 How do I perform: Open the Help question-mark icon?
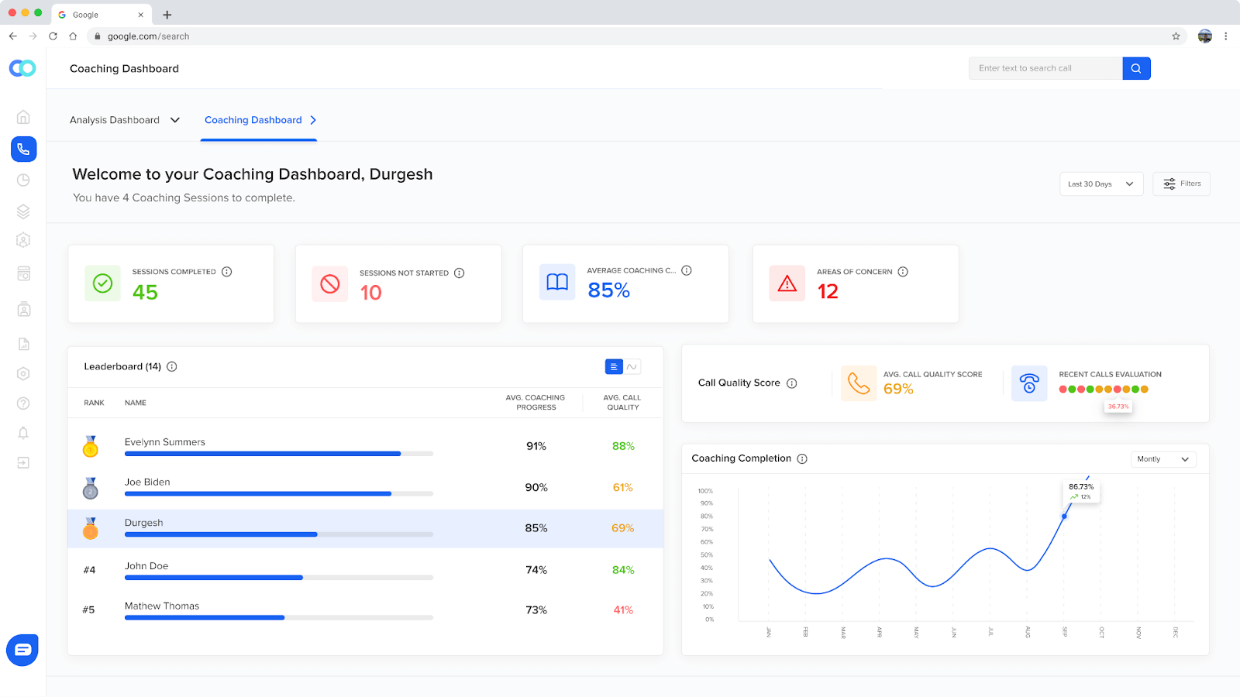click(x=23, y=403)
